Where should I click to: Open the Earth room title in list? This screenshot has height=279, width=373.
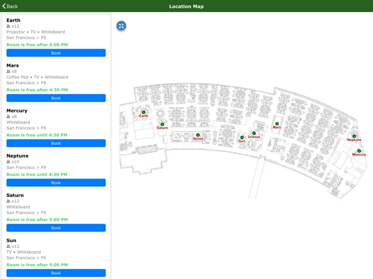click(x=13, y=20)
